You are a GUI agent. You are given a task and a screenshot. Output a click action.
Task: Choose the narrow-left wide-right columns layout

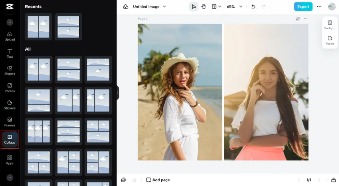pos(98,101)
